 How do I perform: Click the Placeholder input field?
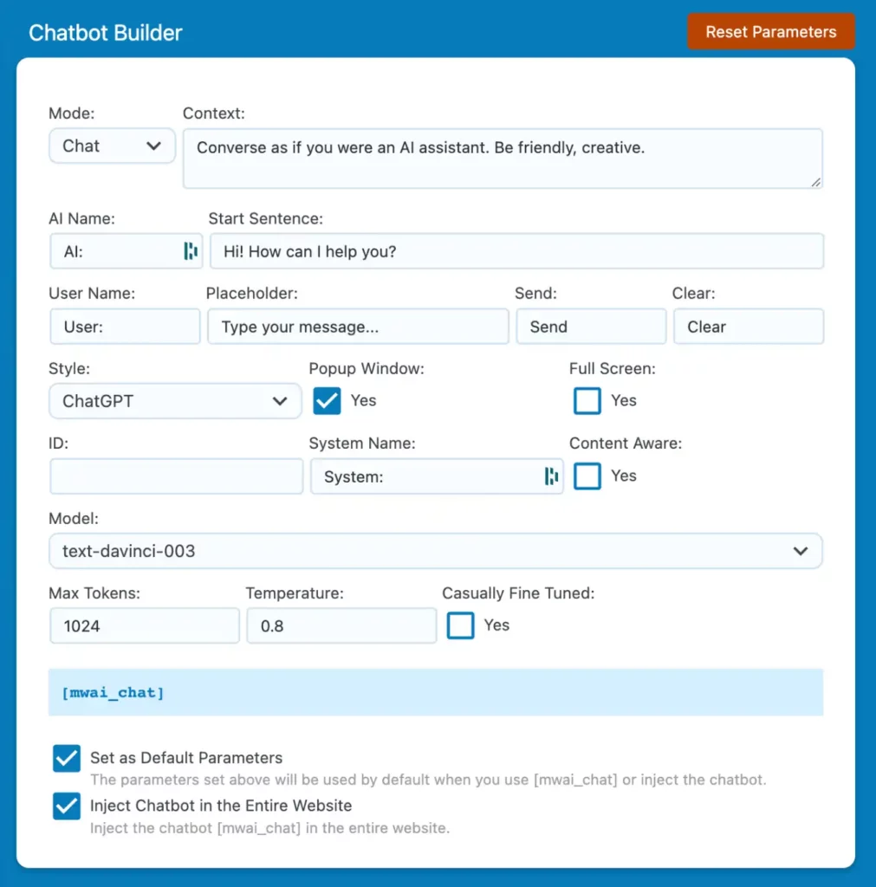pos(358,327)
